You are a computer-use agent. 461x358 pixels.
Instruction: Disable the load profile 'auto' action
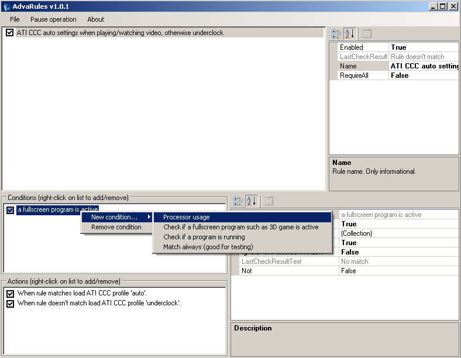click(x=10, y=293)
